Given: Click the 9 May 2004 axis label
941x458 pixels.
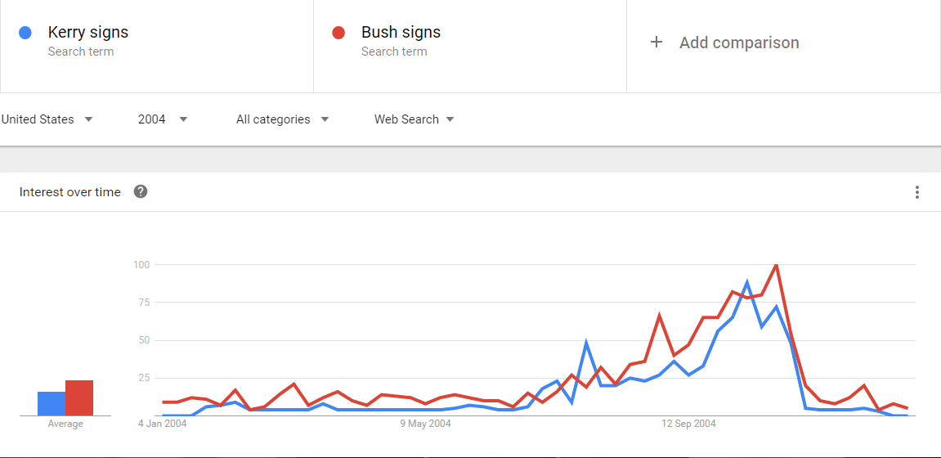Looking at the screenshot, I should click(425, 424).
